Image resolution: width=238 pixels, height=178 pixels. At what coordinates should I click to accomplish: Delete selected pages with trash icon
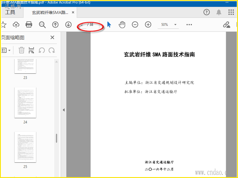pyautogui.click(x=21, y=50)
